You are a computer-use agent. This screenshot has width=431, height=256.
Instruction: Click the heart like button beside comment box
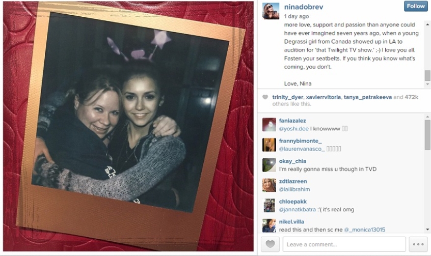pyautogui.click(x=270, y=244)
